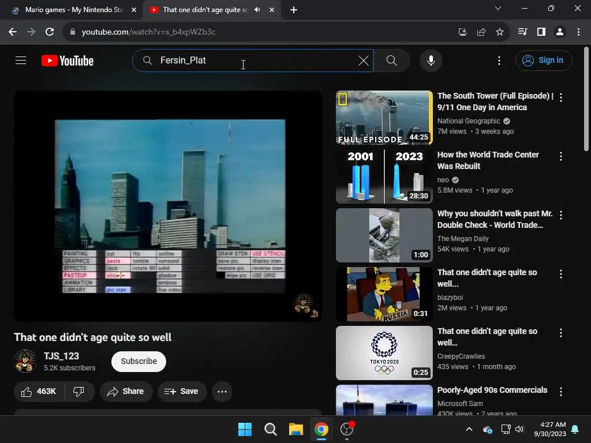
Task: Go forward in browser history
Action: click(31, 32)
